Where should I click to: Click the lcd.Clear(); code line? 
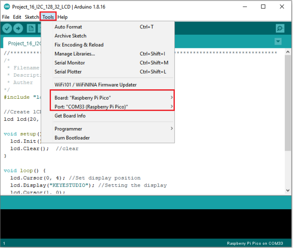[x=29, y=149]
